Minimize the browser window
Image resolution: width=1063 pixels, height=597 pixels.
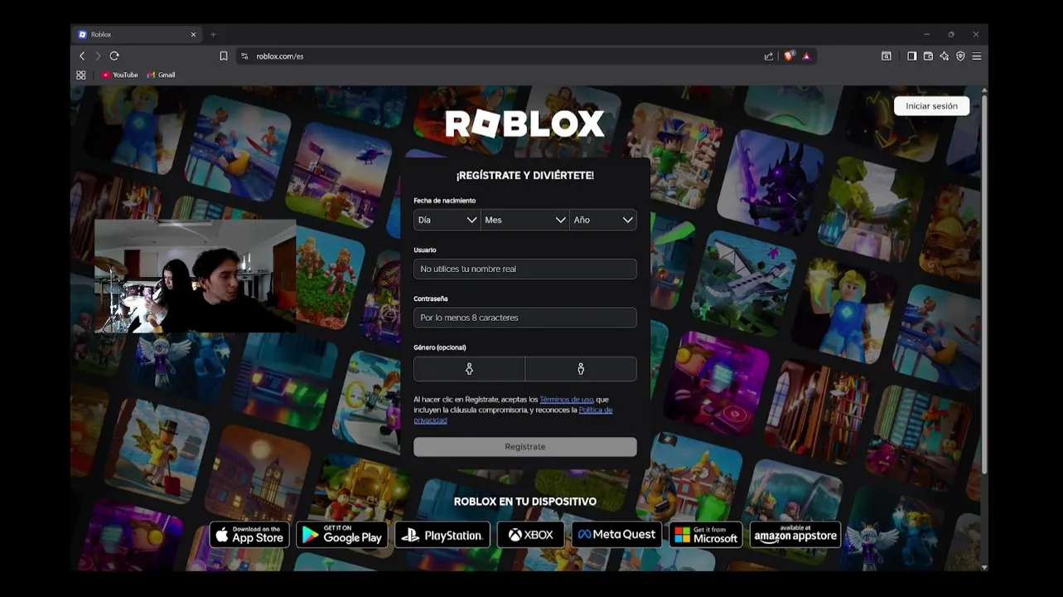926,35
